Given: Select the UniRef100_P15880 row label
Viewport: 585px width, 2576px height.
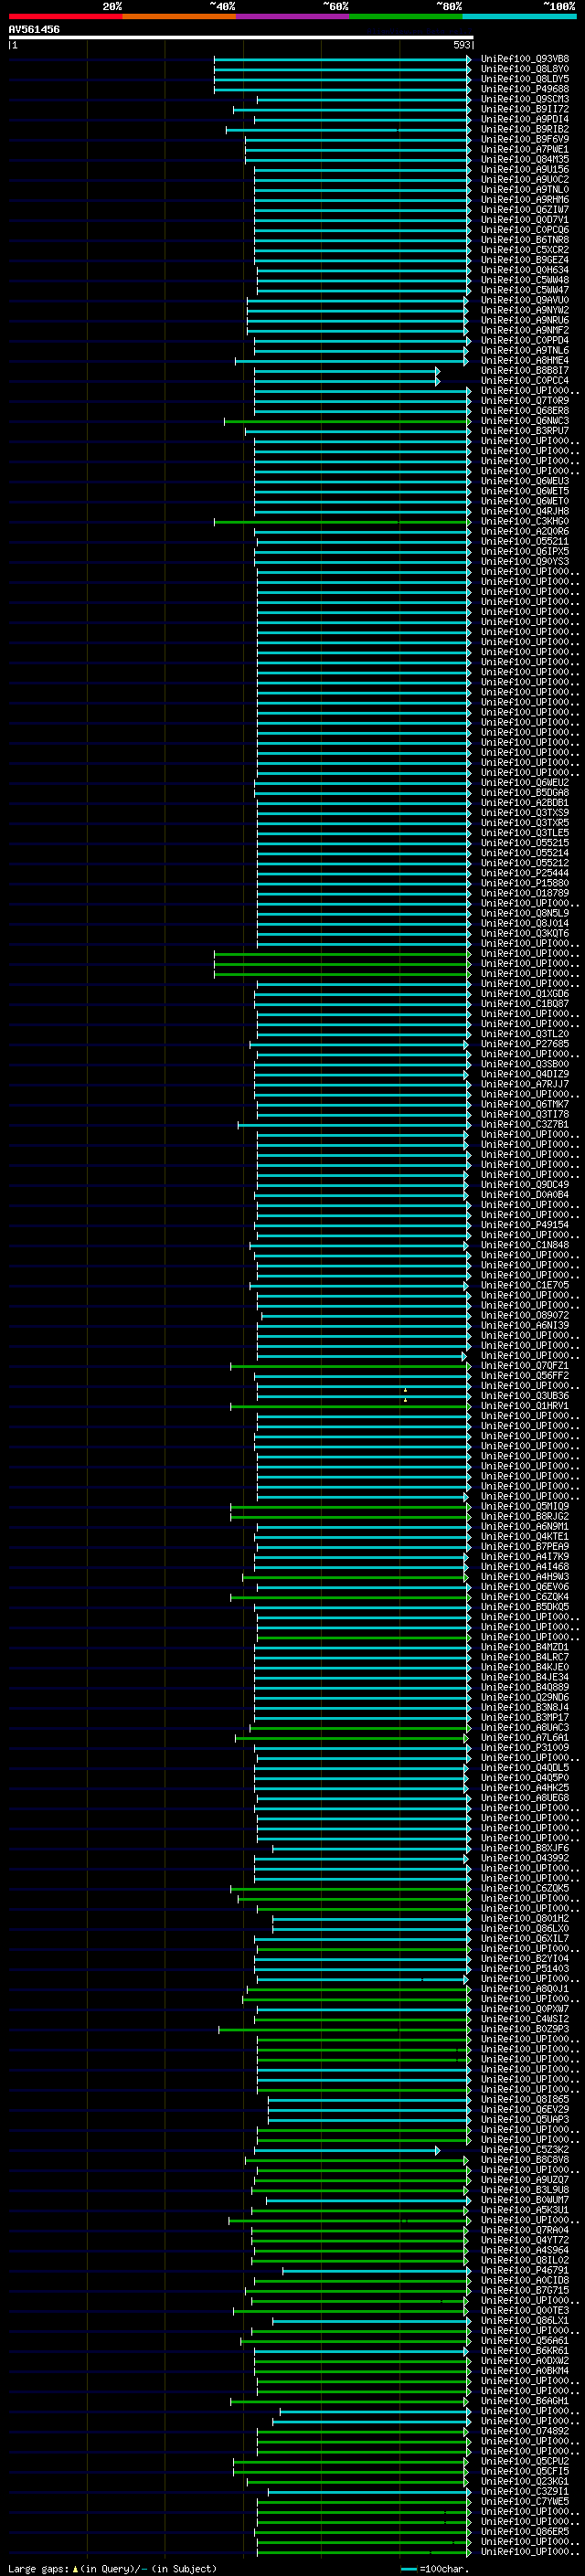Looking at the screenshot, I should tap(525, 883).
